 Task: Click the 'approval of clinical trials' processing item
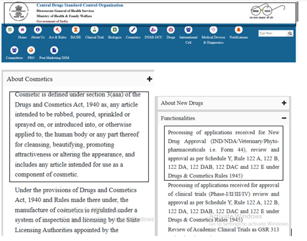click(x=223, y=203)
